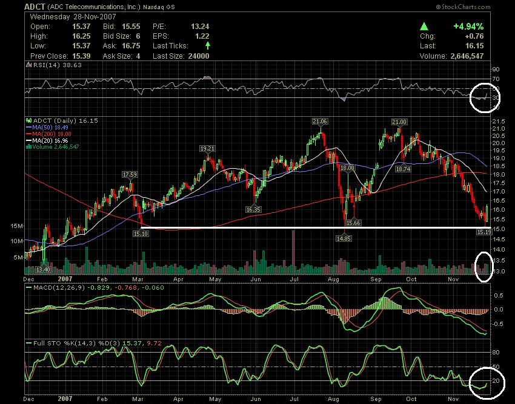Screen dimensions: 515x404
Task: Click the 16.35 low price label
Action: coord(253,209)
